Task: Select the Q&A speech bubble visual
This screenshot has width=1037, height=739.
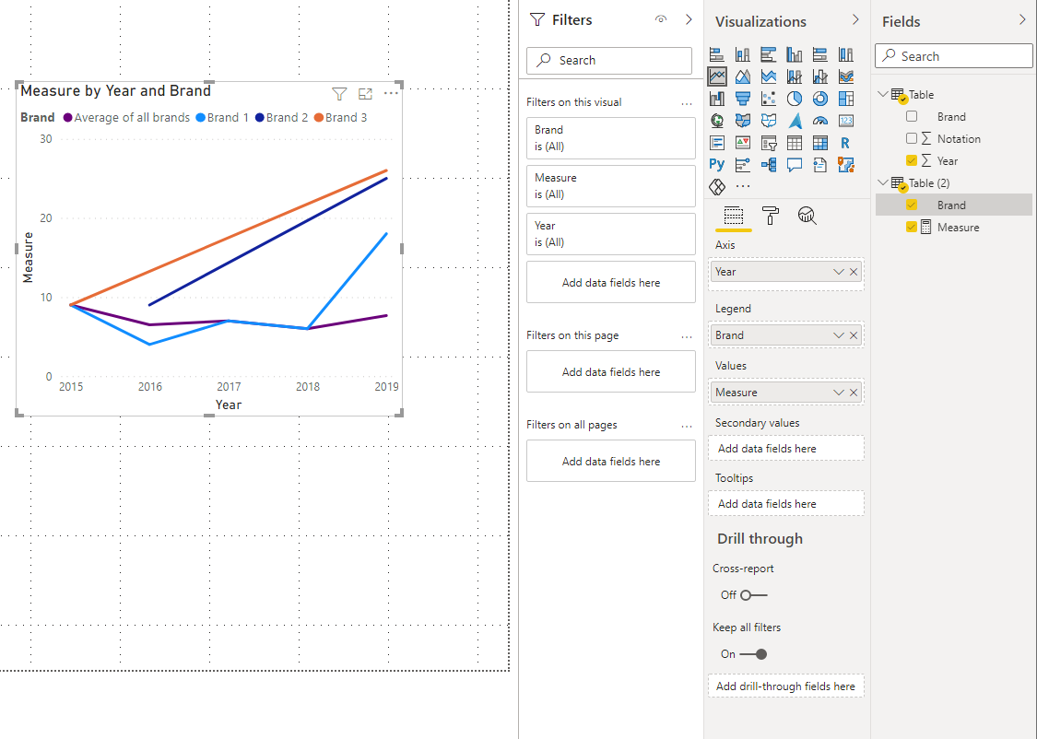Action: [x=795, y=164]
